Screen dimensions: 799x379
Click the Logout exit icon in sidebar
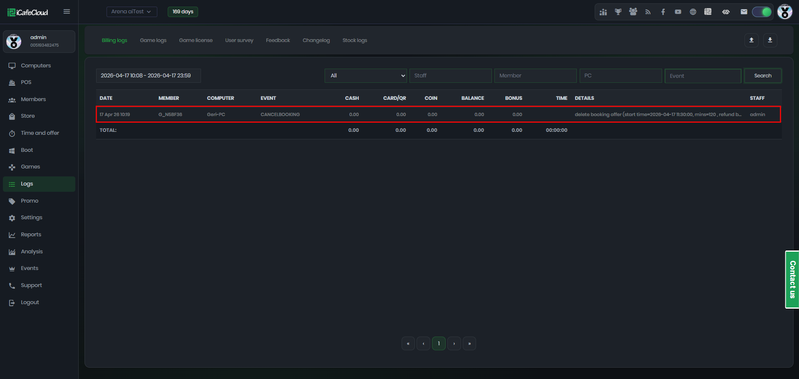[x=12, y=303]
